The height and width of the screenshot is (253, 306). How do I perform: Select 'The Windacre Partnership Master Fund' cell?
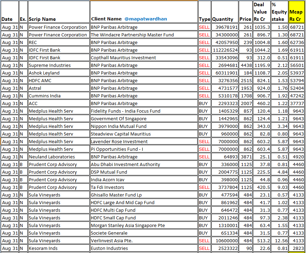coord(144,35)
